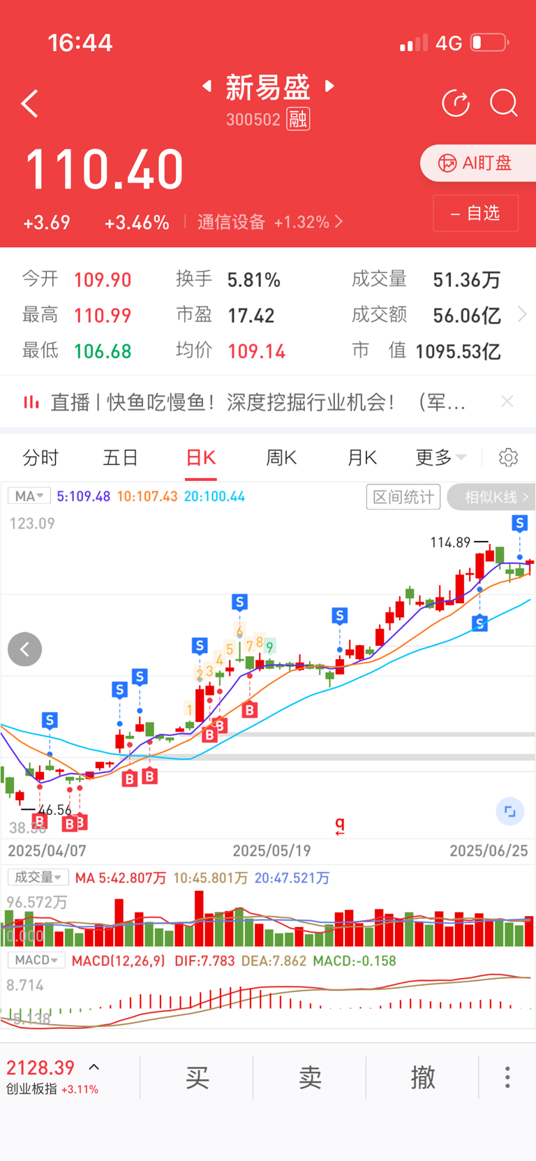Viewport: 536px width, 1161px height.
Task: Tap the price 110.40
Action: click(x=105, y=170)
